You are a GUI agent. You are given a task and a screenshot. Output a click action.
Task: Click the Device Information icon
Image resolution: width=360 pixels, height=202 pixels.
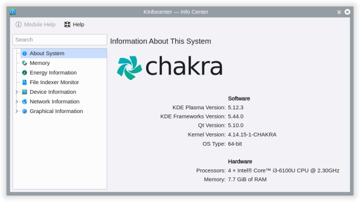25,92
